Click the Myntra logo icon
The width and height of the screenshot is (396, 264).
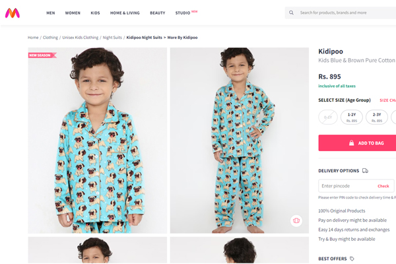tap(12, 13)
